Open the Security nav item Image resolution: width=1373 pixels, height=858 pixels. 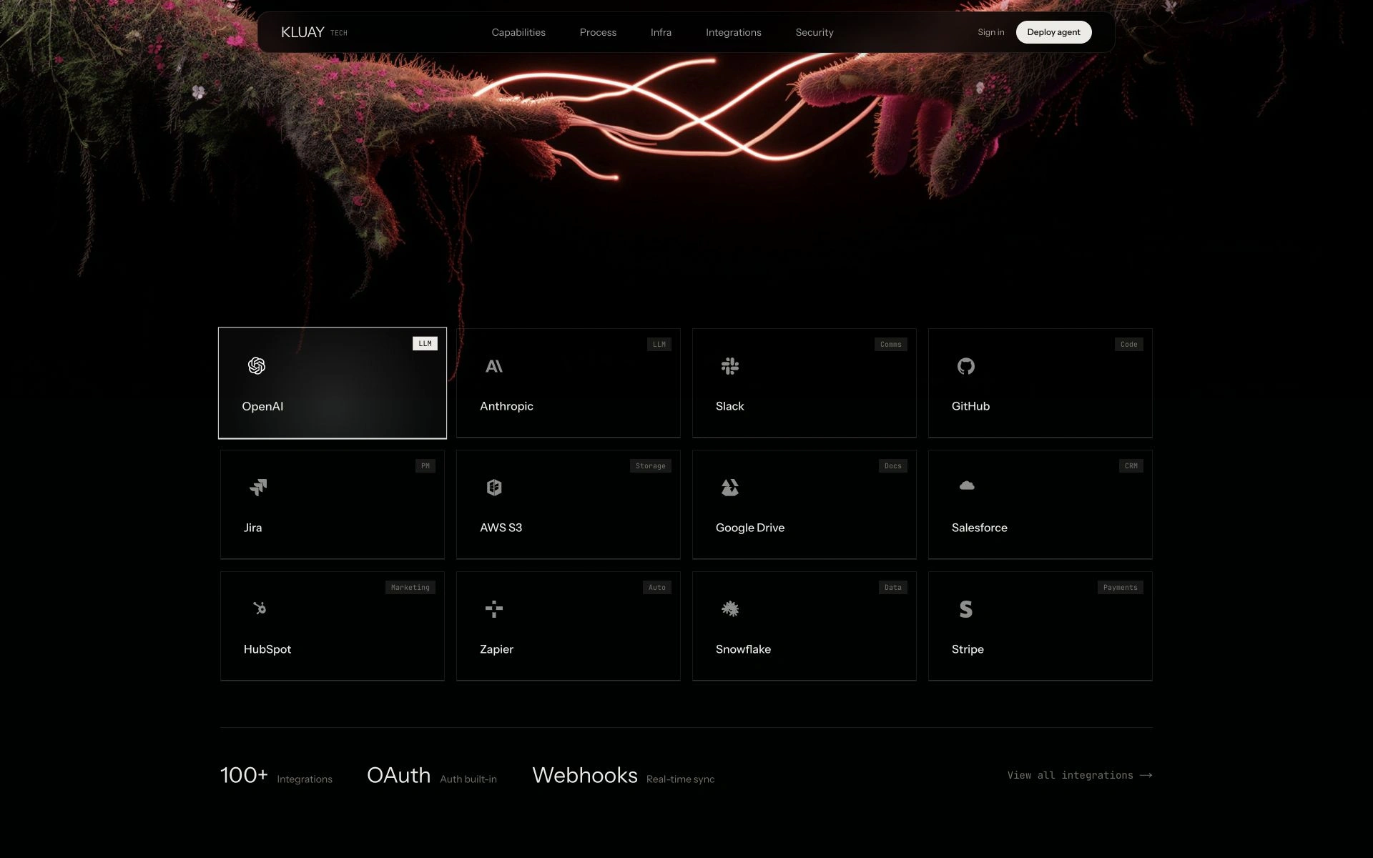point(815,32)
